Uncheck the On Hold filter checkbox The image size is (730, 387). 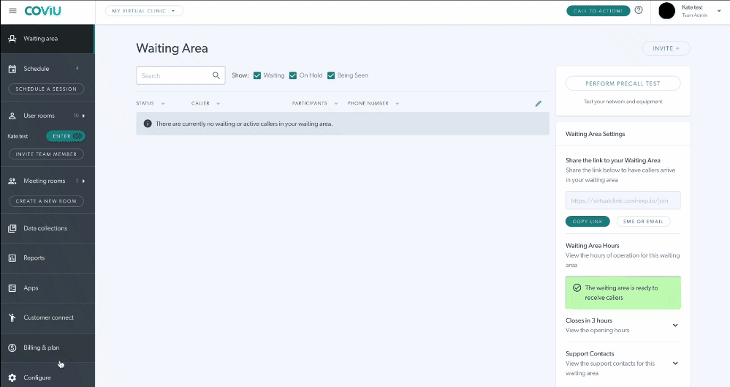(293, 75)
